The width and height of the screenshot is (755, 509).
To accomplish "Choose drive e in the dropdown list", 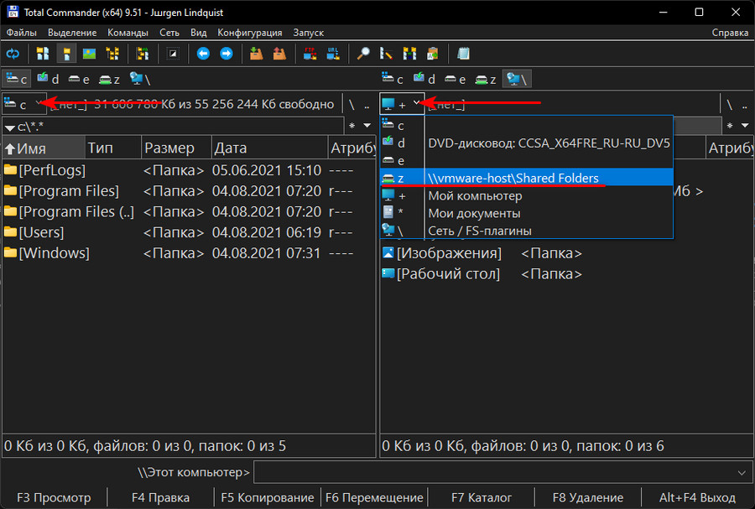I will tap(526, 161).
